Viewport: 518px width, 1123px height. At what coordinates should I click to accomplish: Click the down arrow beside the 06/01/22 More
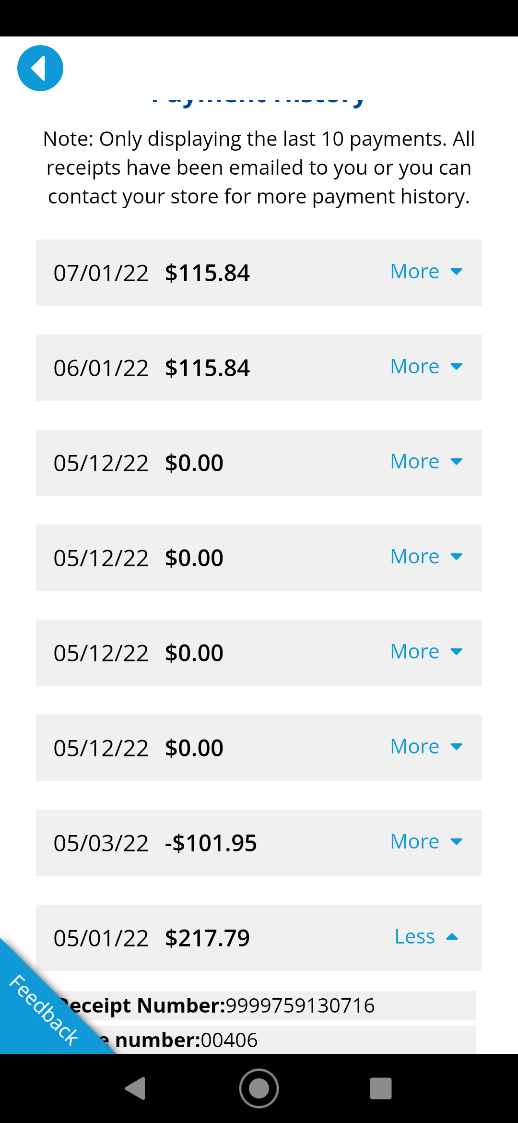click(x=457, y=367)
